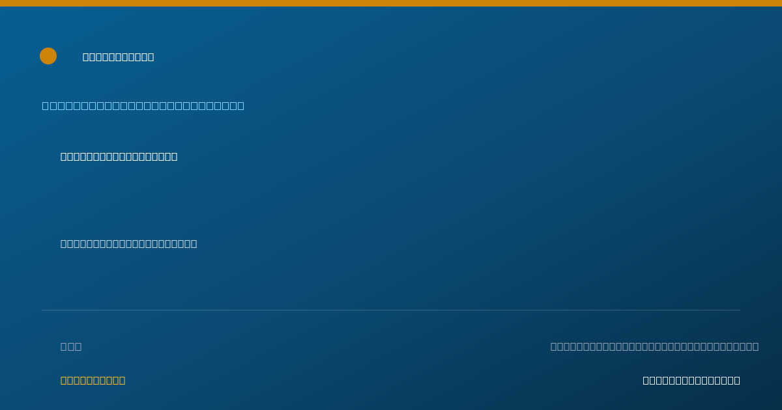This screenshot has width=782, height=410.
Task: Click the orange circle logo icon
Action: click(48, 56)
